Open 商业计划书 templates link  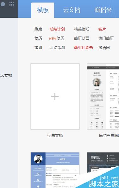(84, 48)
